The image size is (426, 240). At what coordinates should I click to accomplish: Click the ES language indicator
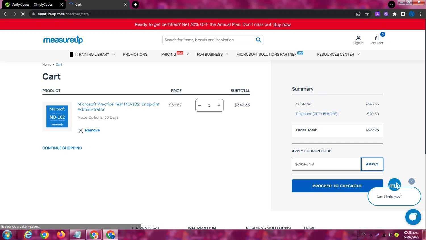(364, 234)
